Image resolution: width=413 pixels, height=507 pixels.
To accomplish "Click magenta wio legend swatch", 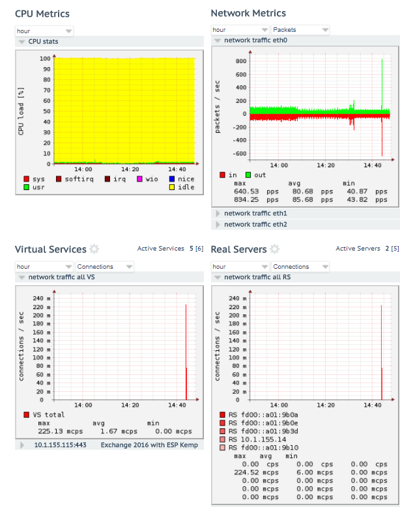I will tap(139, 179).
